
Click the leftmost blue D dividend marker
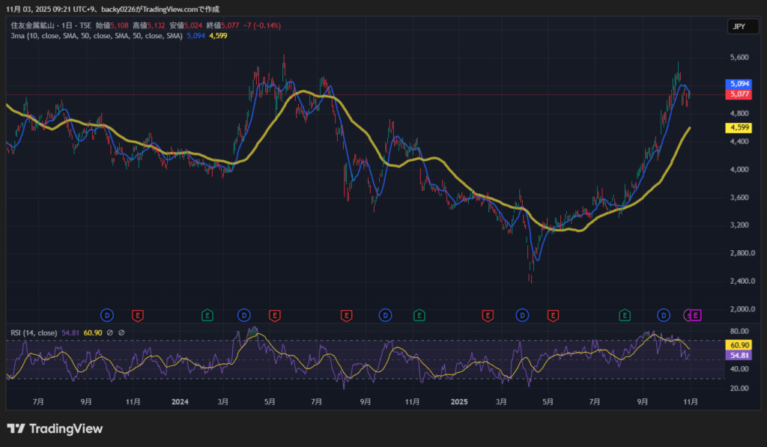[107, 315]
